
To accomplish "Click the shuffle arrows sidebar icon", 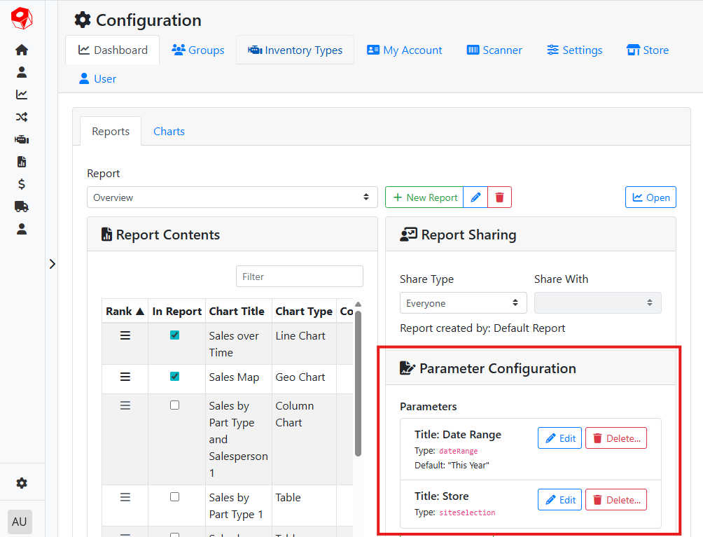I will (x=22, y=117).
